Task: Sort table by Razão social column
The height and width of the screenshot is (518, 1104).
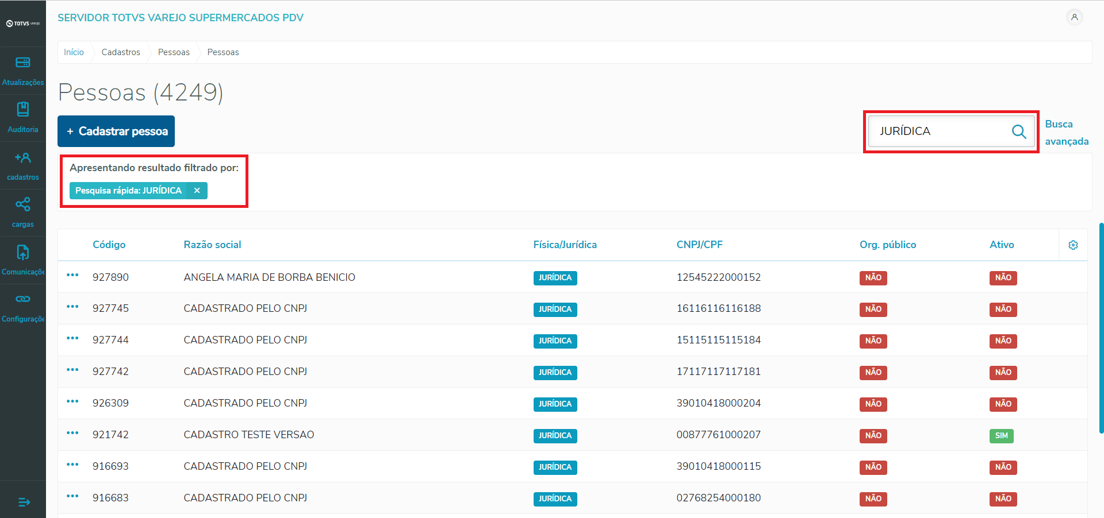Action: pos(212,245)
